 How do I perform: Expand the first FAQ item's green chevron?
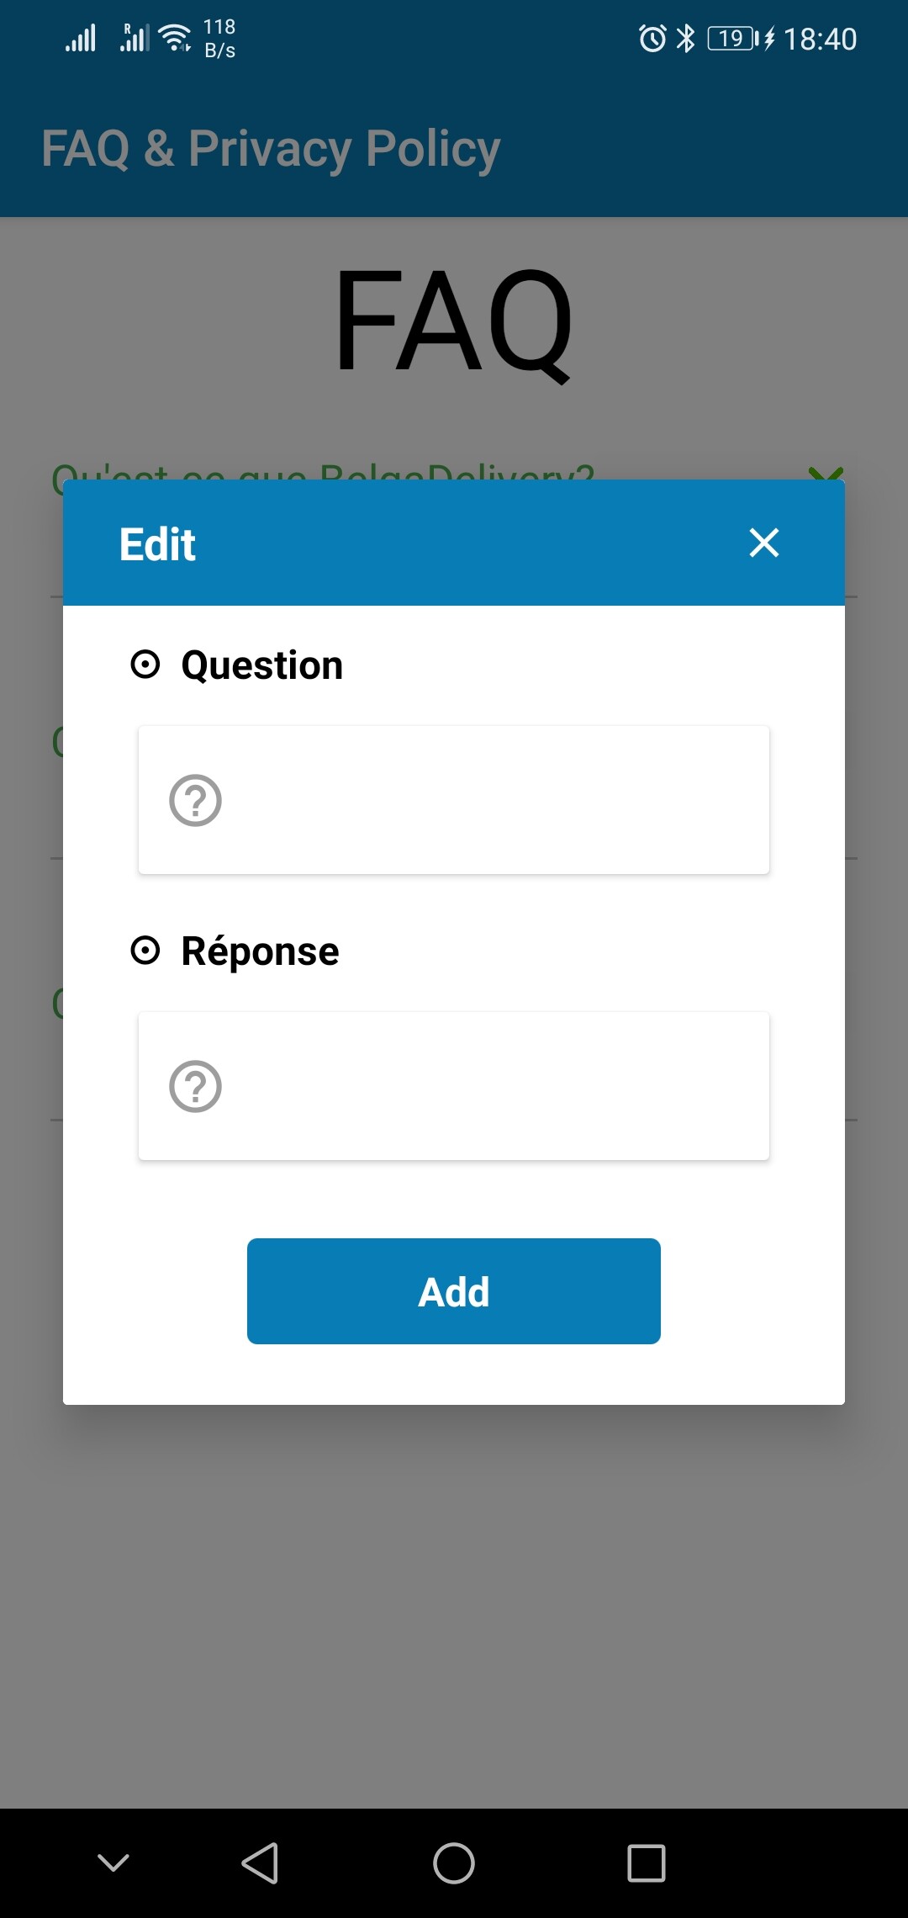[x=826, y=473]
